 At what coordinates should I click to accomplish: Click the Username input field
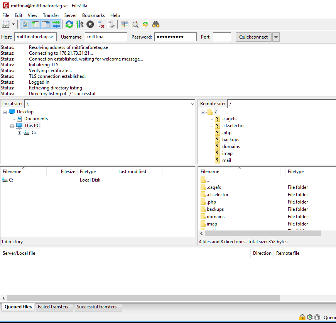point(106,37)
